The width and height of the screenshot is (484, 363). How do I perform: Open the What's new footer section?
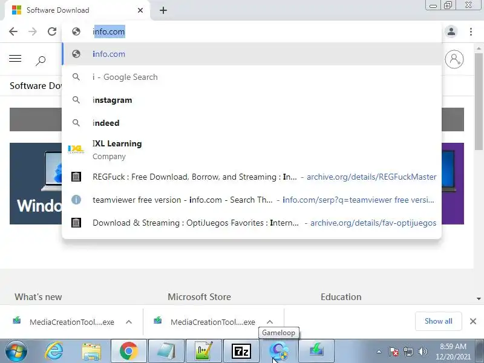pos(38,297)
